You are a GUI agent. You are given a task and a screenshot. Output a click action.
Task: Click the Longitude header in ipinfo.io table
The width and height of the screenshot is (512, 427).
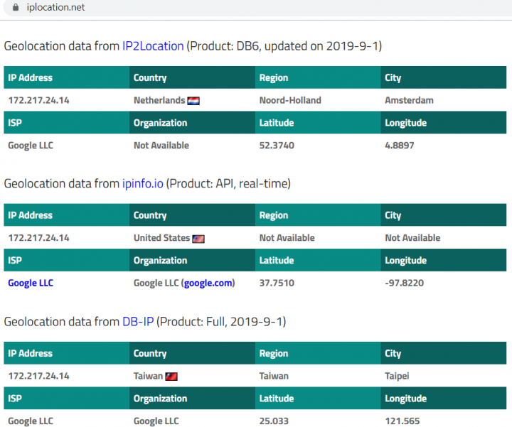(444, 260)
